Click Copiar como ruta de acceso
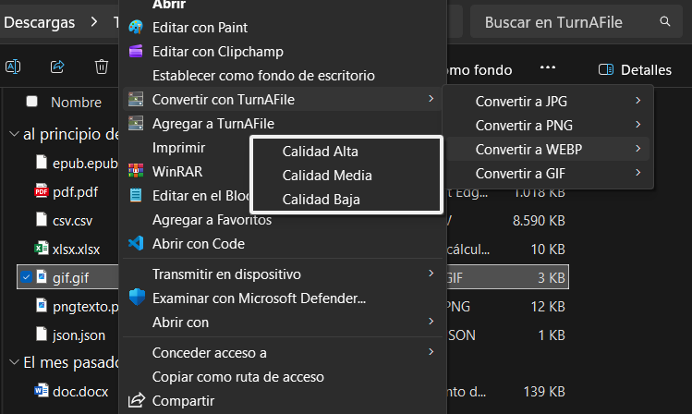The height and width of the screenshot is (414, 692). coord(237,376)
